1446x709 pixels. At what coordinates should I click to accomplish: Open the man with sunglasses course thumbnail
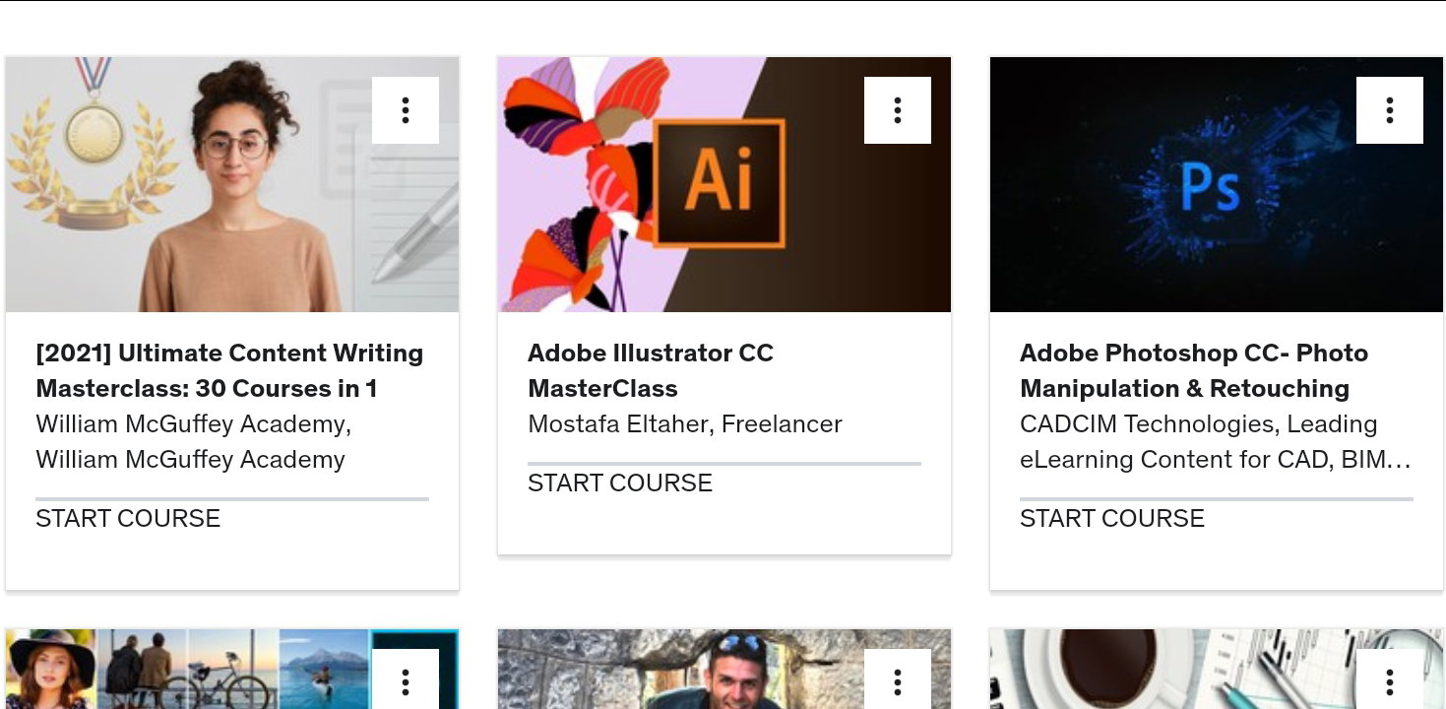coord(724,670)
